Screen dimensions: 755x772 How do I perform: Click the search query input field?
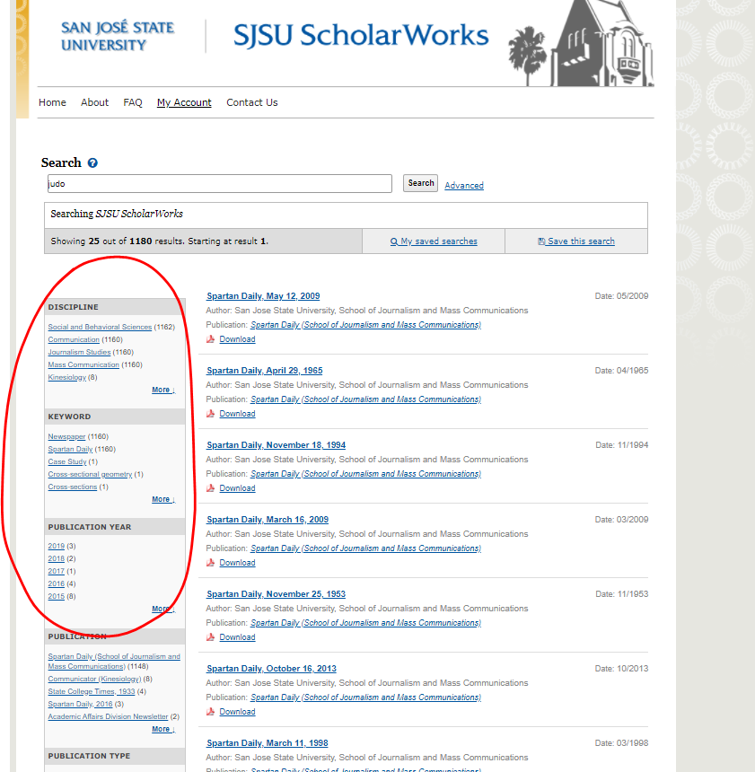(x=220, y=184)
